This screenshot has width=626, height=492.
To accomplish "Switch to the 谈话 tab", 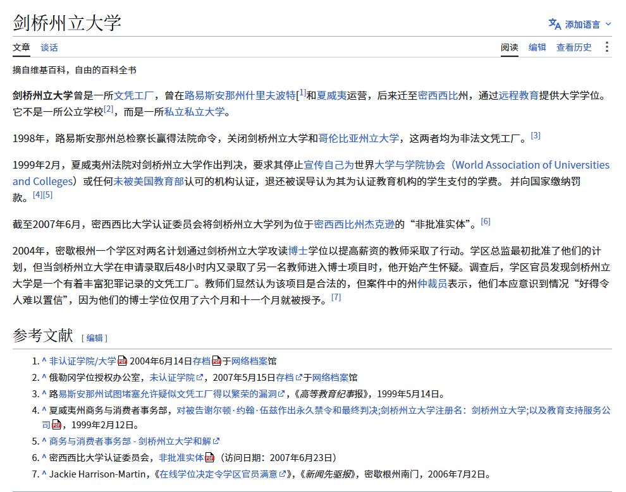I will click(49, 47).
